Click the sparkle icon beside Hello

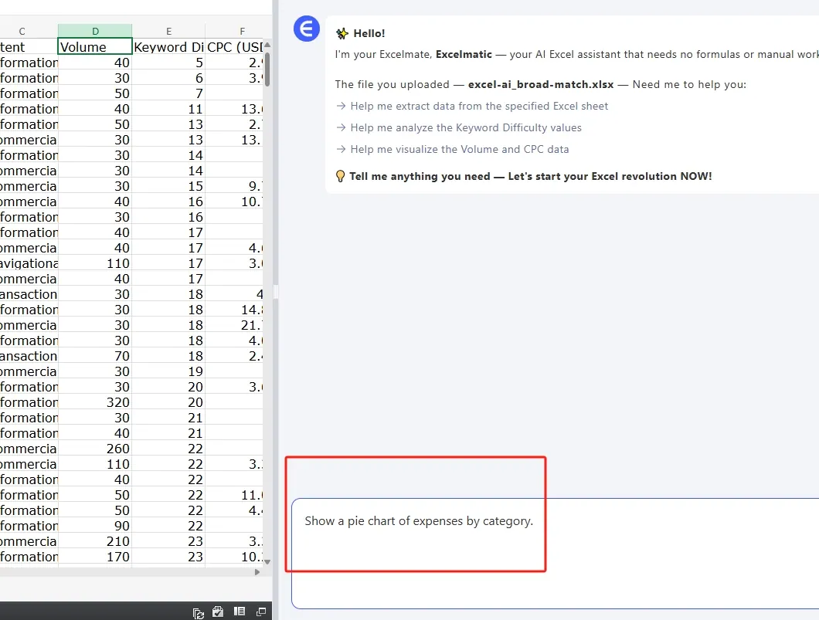click(342, 33)
